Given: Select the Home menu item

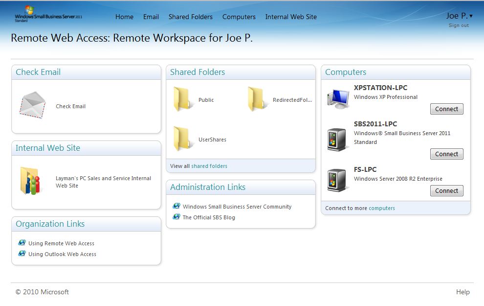Looking at the screenshot, I should pos(124,17).
